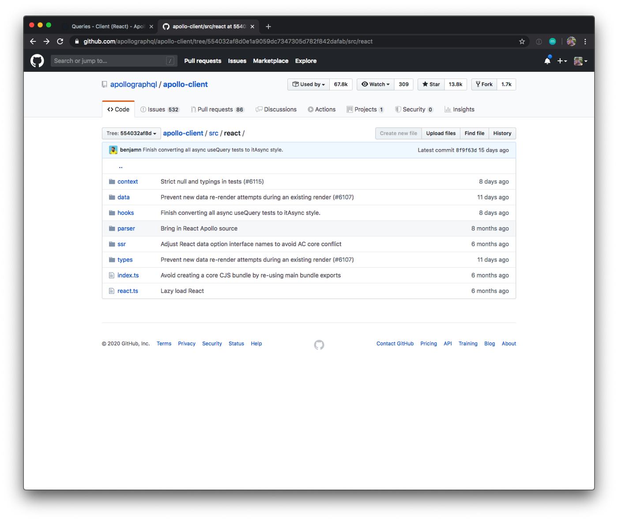The width and height of the screenshot is (618, 521).
Task: Click the 1.7k forks count
Action: point(506,84)
